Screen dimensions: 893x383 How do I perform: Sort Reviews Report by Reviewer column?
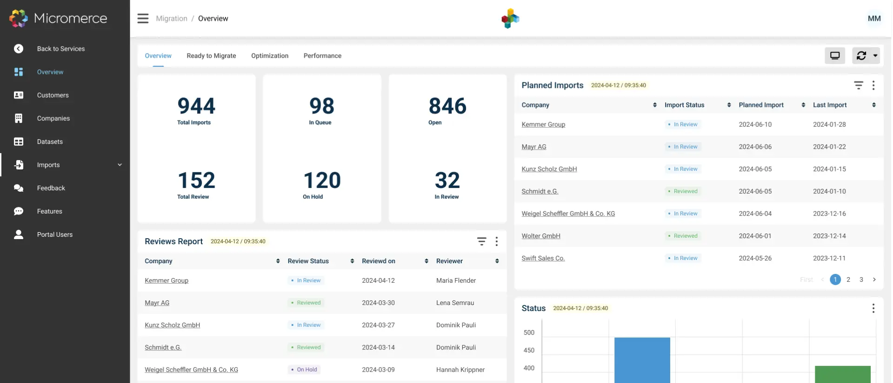497,261
